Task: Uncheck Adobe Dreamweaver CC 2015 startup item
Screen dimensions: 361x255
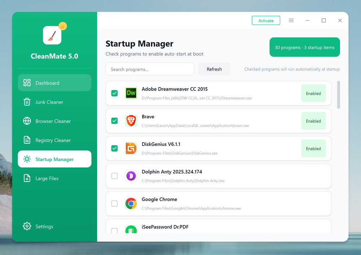Action: point(114,93)
